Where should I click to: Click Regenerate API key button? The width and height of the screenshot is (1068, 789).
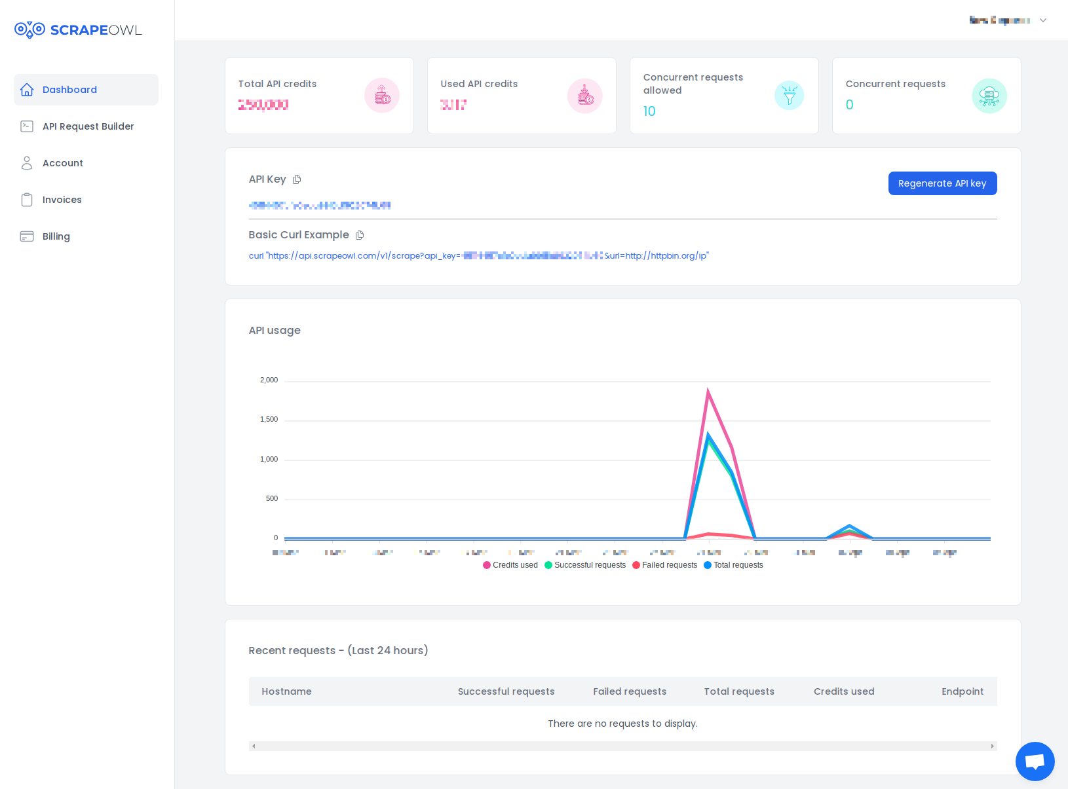[x=942, y=183]
